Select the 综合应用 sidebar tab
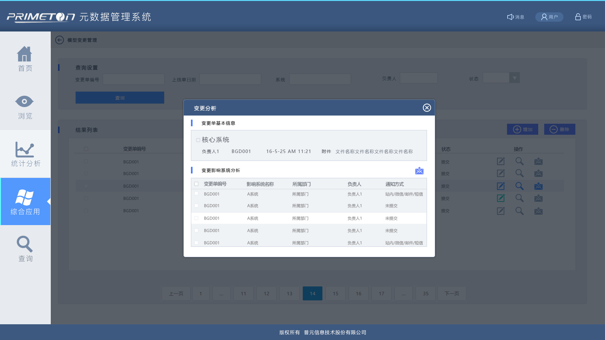The height and width of the screenshot is (340, 605). click(x=25, y=201)
